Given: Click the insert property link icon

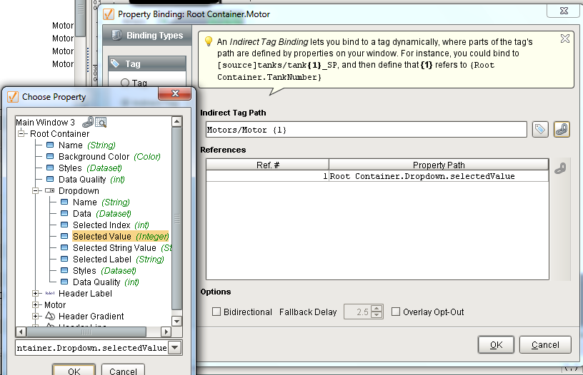Looking at the screenshot, I should point(562,129).
